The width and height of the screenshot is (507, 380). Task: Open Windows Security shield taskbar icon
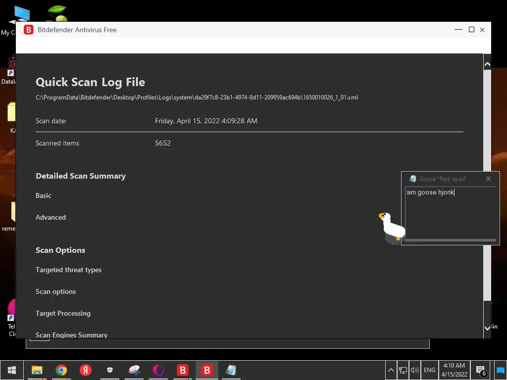tap(110, 370)
